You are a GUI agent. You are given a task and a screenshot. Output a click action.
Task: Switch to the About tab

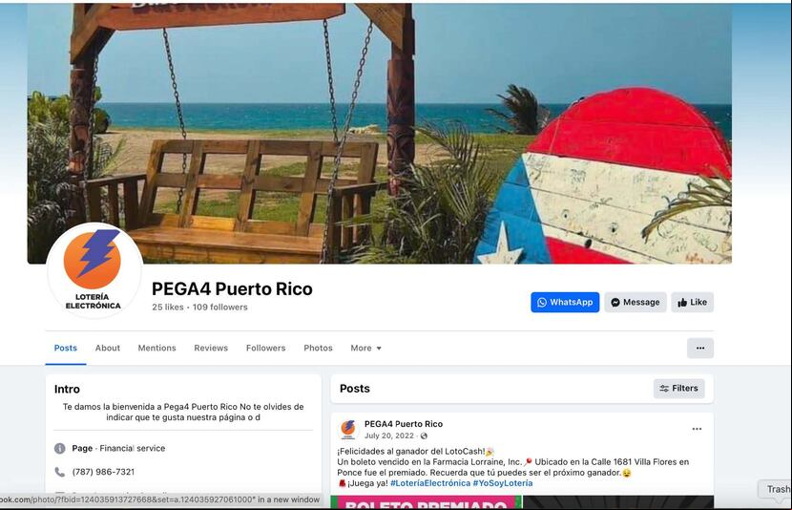click(108, 349)
